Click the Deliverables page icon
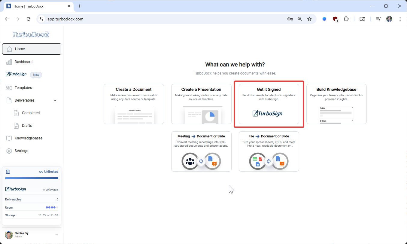Image resolution: width=407 pixels, height=244 pixels. point(9,100)
